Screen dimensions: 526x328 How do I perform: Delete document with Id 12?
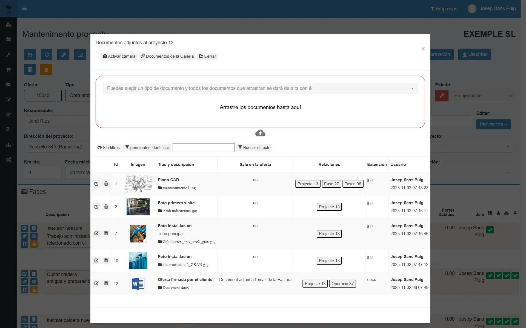point(106,283)
